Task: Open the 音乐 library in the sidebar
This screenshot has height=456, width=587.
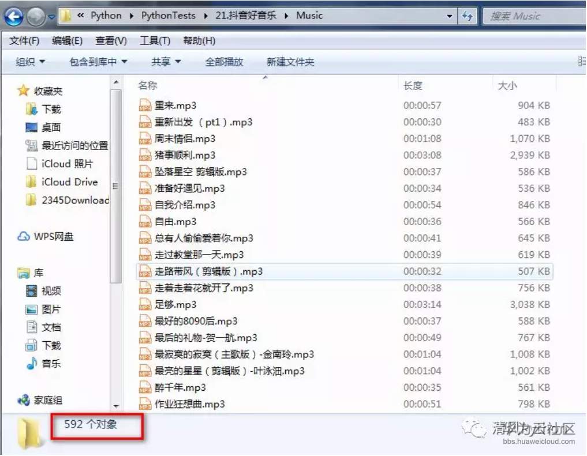Action: point(50,364)
